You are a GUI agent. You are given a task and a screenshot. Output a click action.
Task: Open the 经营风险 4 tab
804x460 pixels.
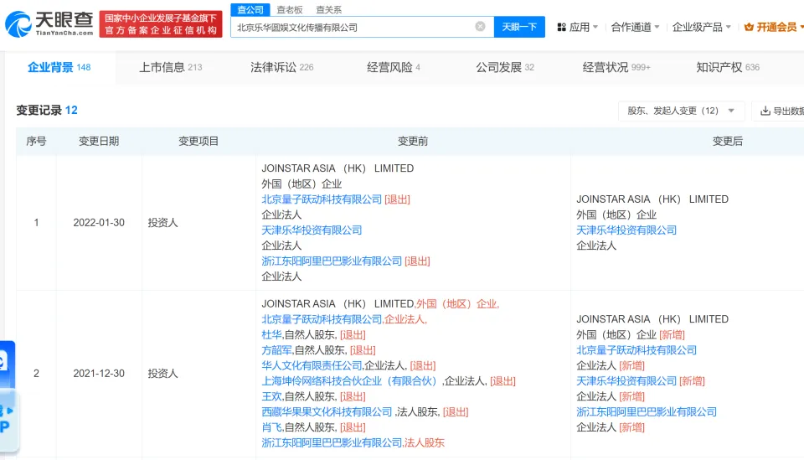(x=394, y=67)
